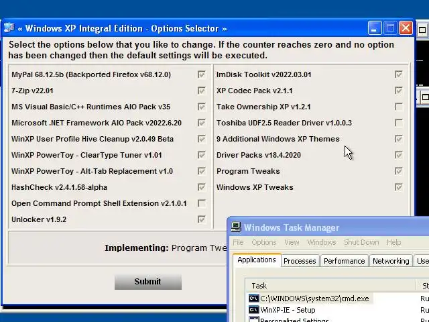Image resolution: width=429 pixels, height=322 pixels.
Task: Toggle ImDisk Toolkit checkbox
Action: pyautogui.click(x=399, y=74)
